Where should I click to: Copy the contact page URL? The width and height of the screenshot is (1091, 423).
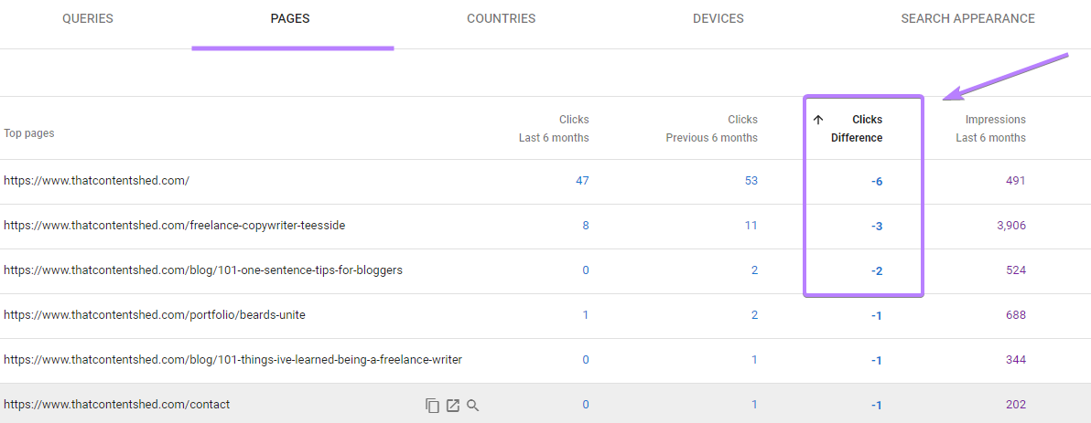pyautogui.click(x=433, y=405)
